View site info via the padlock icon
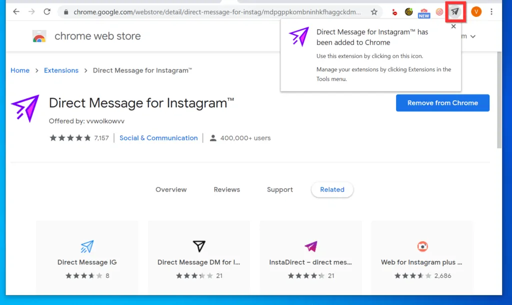The image size is (512, 305). [66, 12]
